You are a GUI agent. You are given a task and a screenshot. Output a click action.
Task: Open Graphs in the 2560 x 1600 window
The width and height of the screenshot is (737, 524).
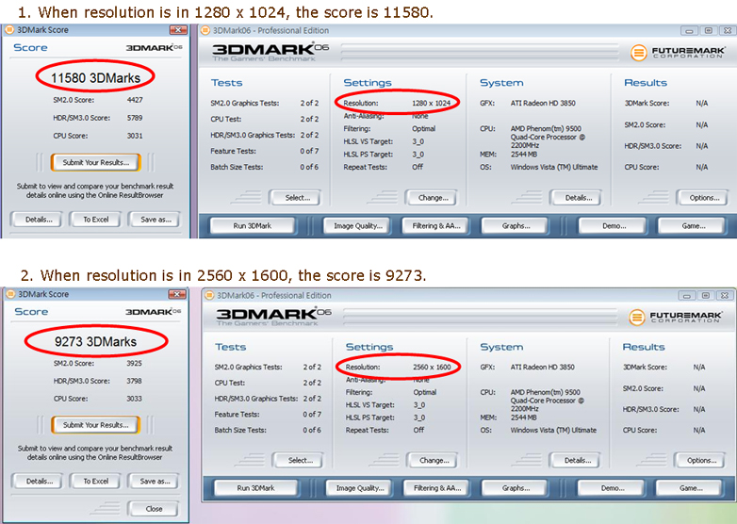point(516,488)
